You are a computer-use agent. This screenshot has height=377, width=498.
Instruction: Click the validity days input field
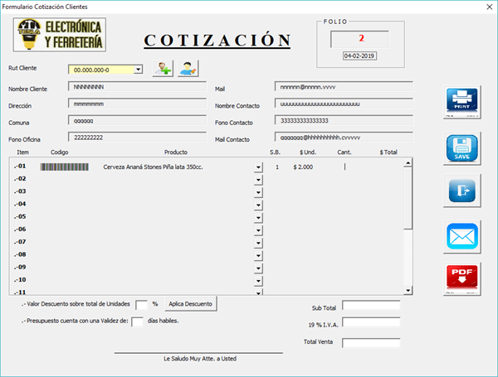tap(138, 321)
